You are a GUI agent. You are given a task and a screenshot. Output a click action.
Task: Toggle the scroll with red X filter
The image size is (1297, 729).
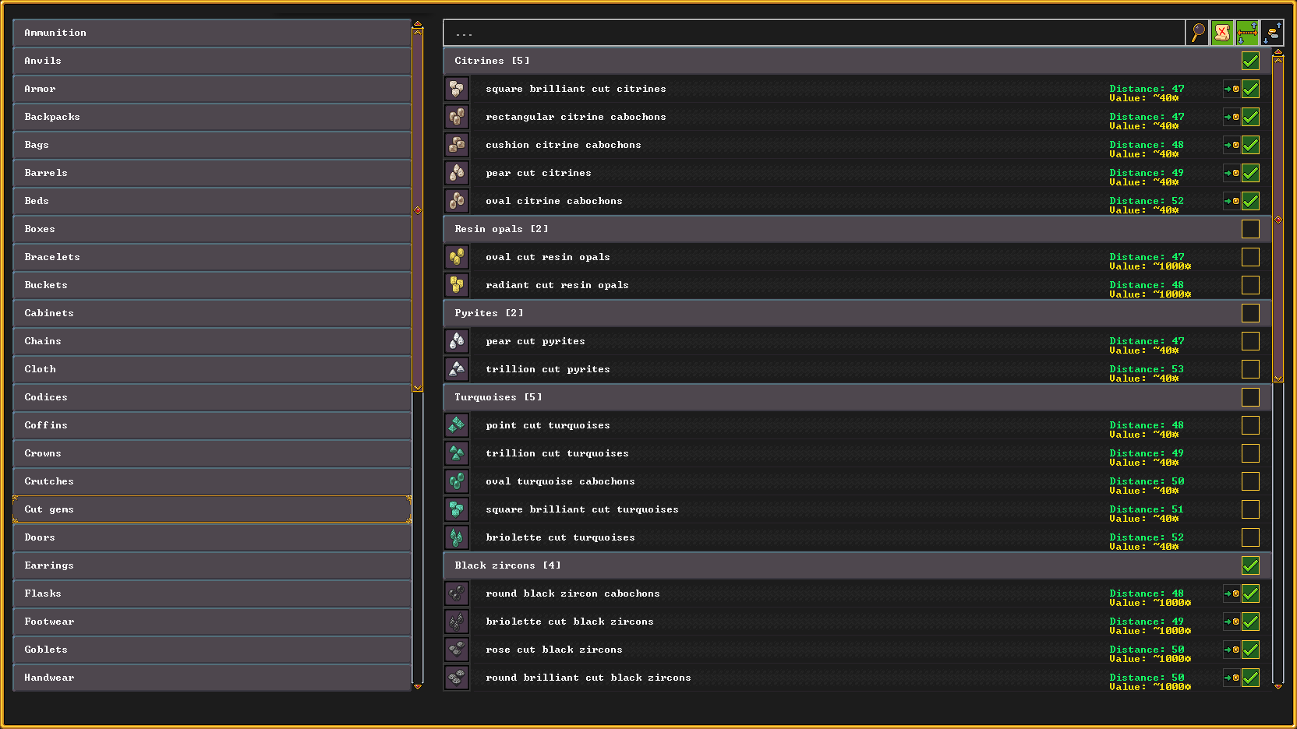1222,33
